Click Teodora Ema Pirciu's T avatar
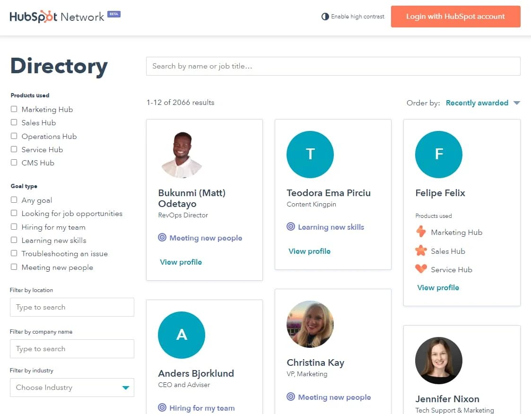This screenshot has height=414, width=531. click(x=310, y=155)
